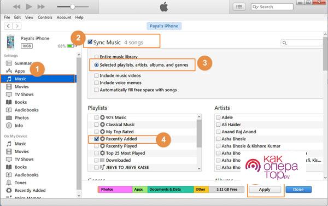Click the back navigation arrow
The width and height of the screenshot is (328, 206).
tap(8, 26)
